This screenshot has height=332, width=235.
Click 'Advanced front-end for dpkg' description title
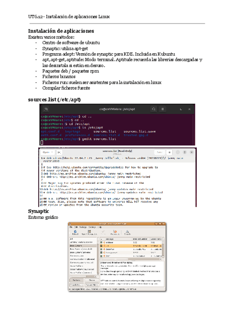(116, 263)
